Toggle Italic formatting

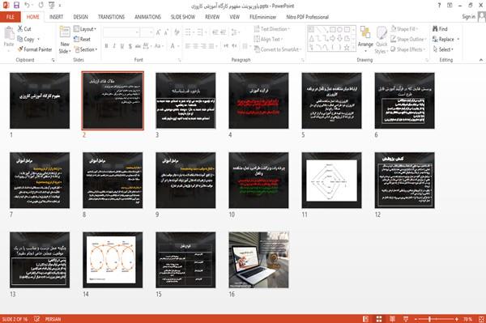(114, 46)
